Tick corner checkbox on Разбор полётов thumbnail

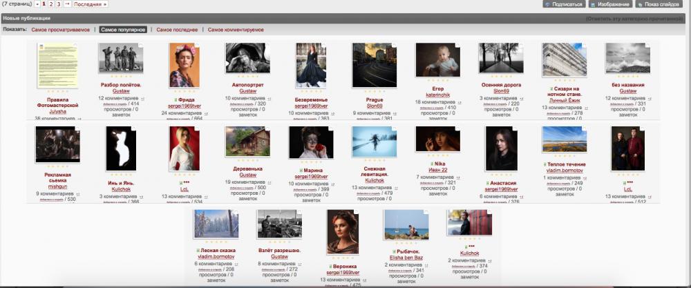(141, 45)
